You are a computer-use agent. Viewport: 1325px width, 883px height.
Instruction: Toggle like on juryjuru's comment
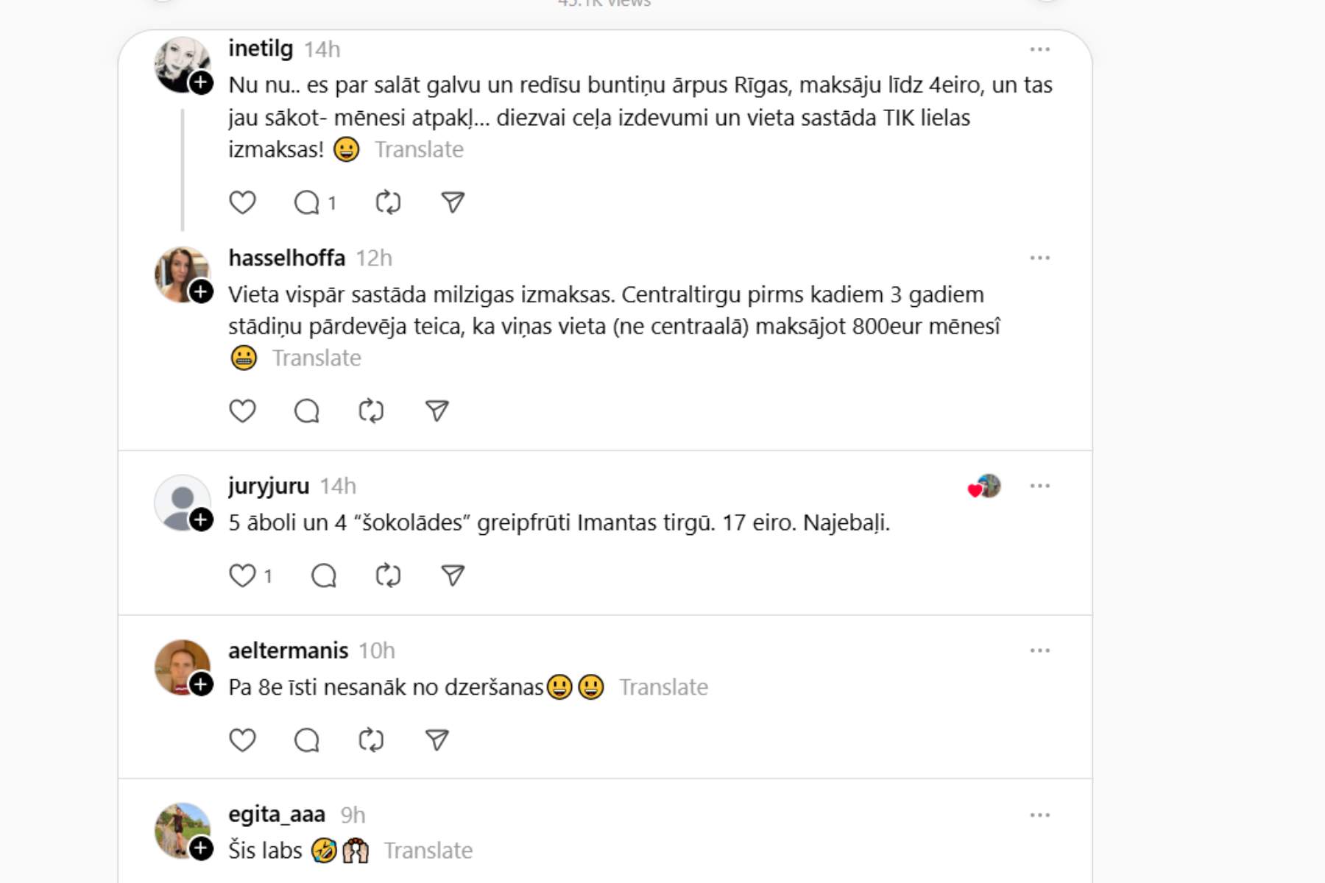tap(242, 575)
